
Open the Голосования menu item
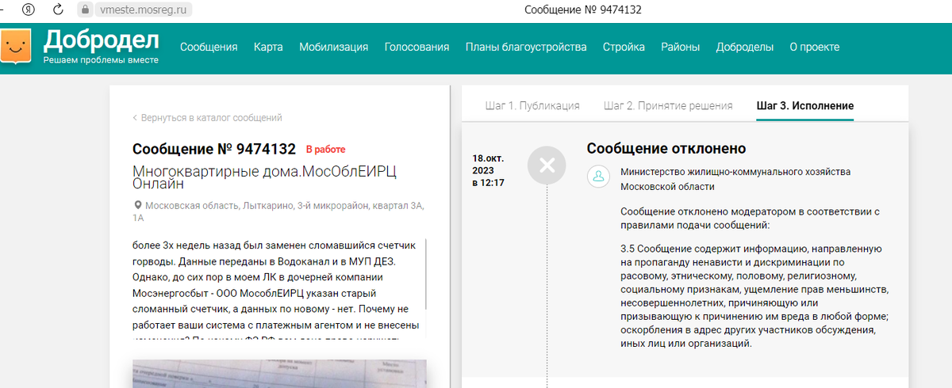416,47
